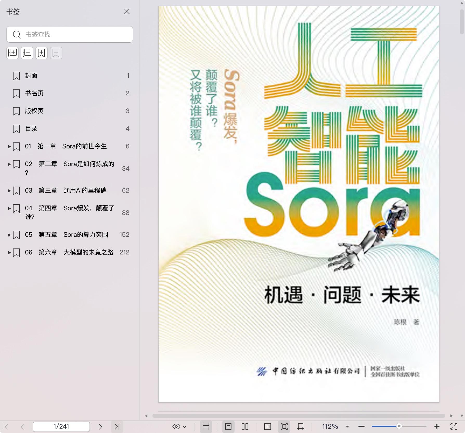Viewport: 465px width, 433px height.
Task: Click vertical scroll down arrow
Action: [x=462, y=416]
